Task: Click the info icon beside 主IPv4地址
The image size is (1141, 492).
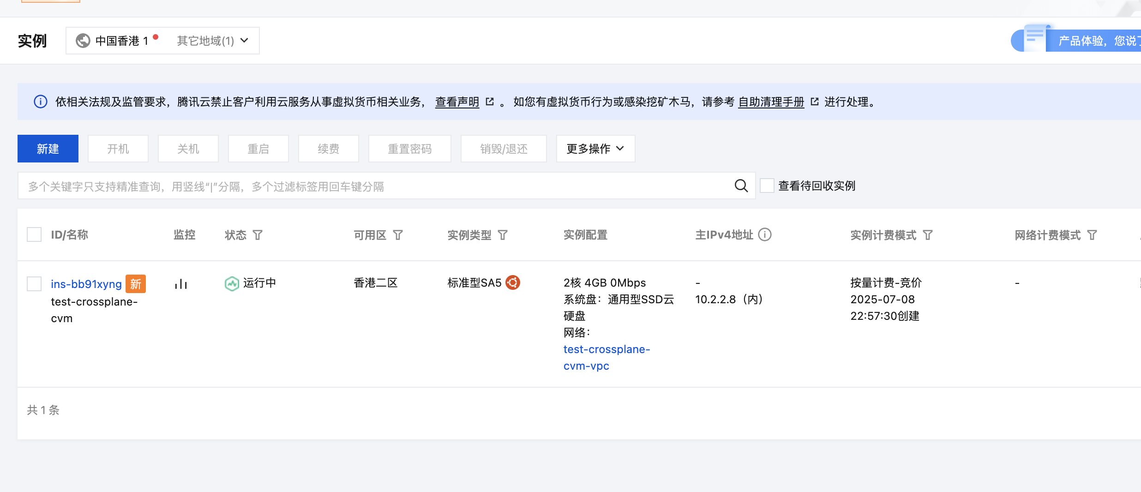Action: tap(765, 234)
